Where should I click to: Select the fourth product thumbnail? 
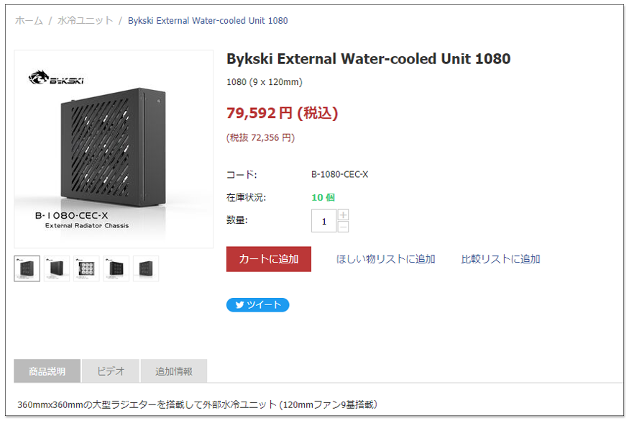[116, 268]
